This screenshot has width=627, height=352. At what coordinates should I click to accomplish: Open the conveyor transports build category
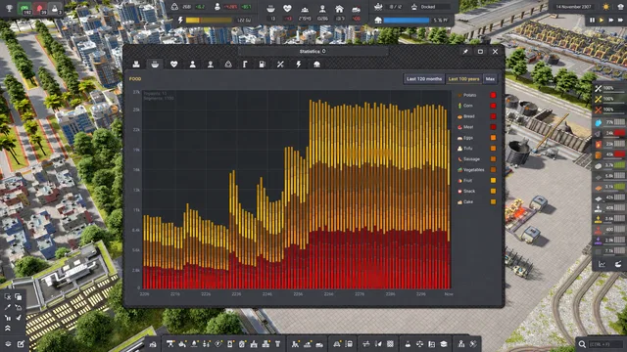pos(170,344)
